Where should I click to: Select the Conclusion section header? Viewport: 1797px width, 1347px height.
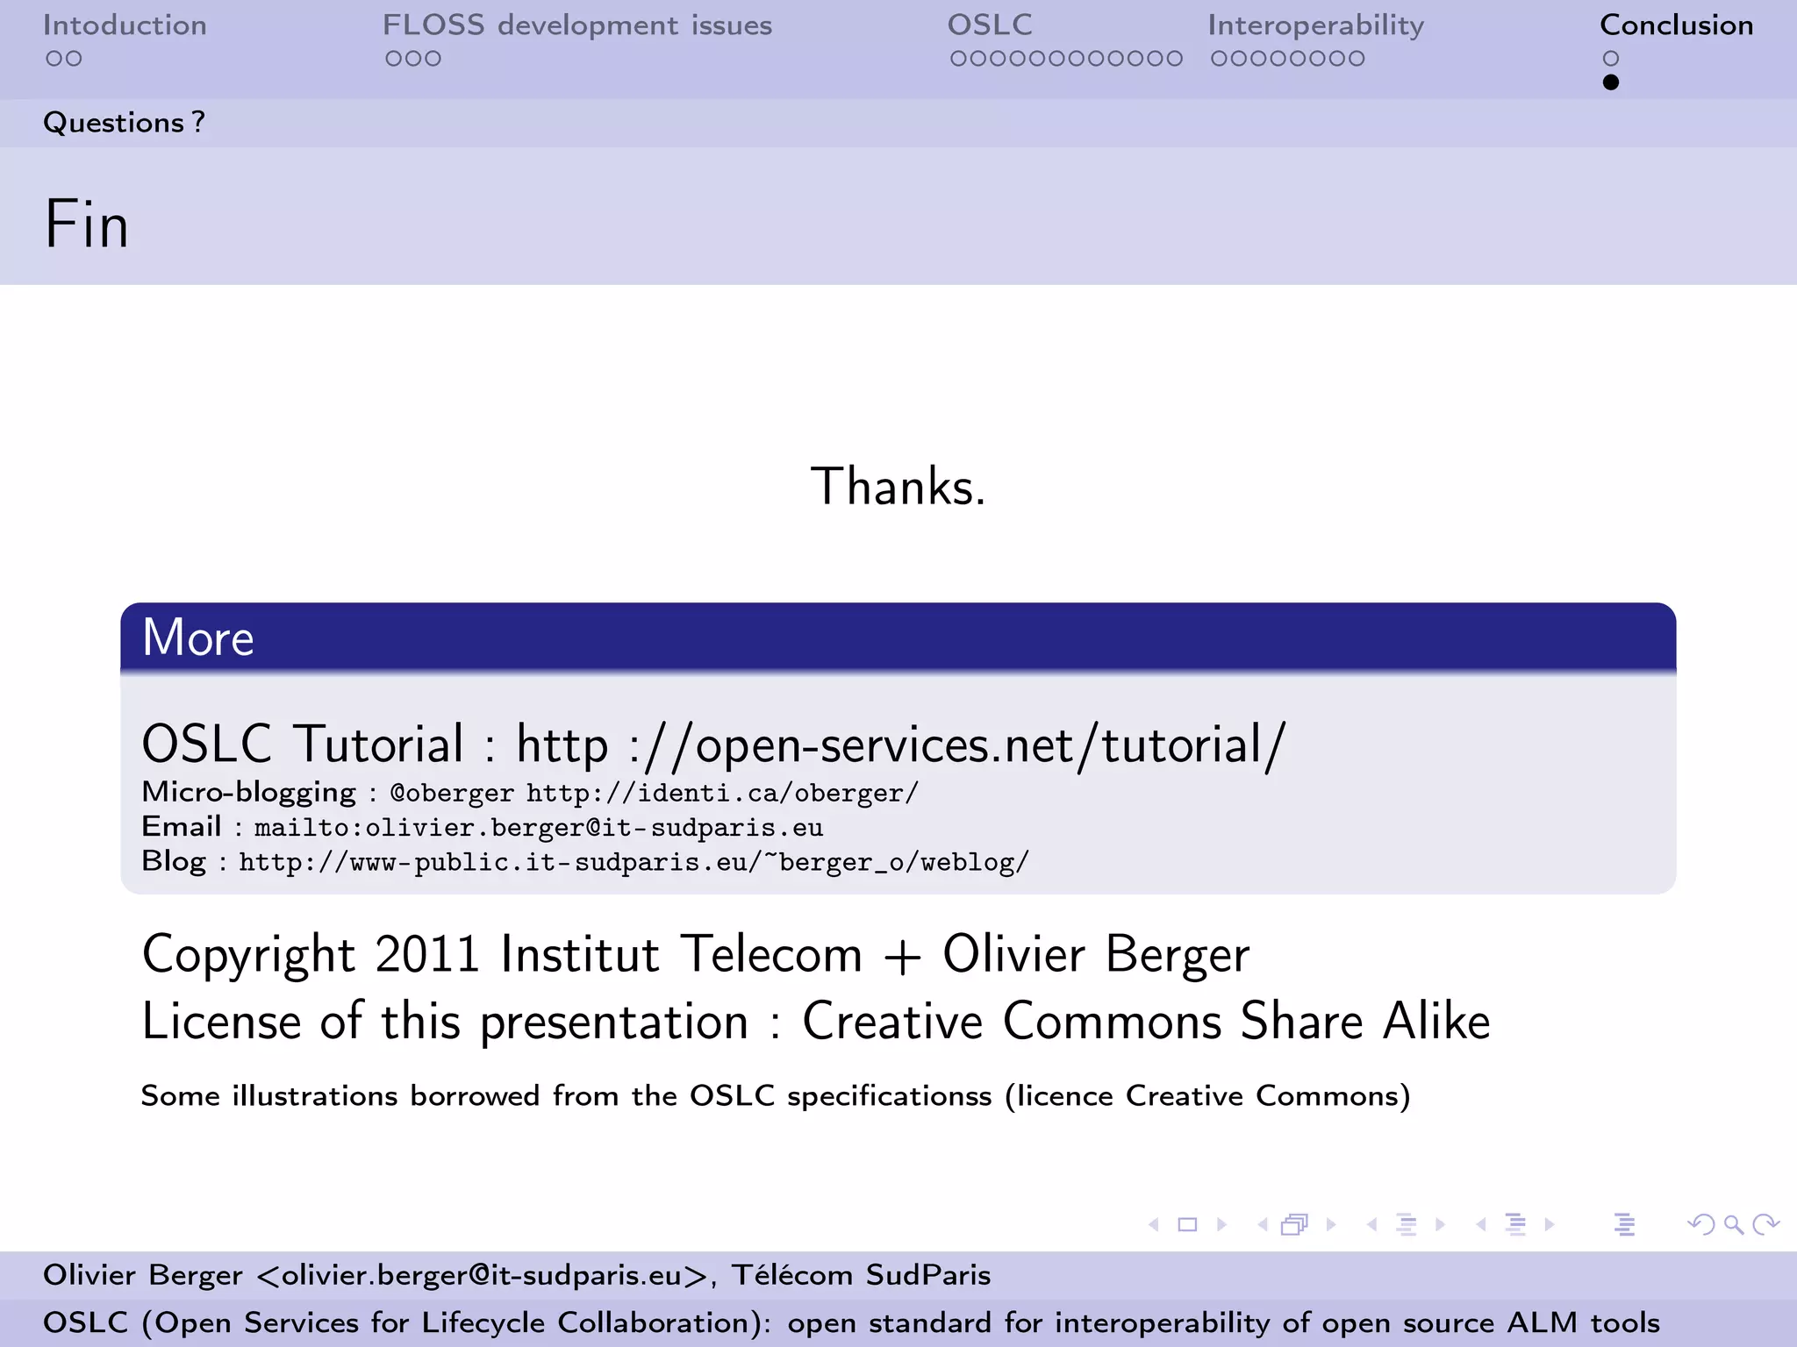(1677, 25)
